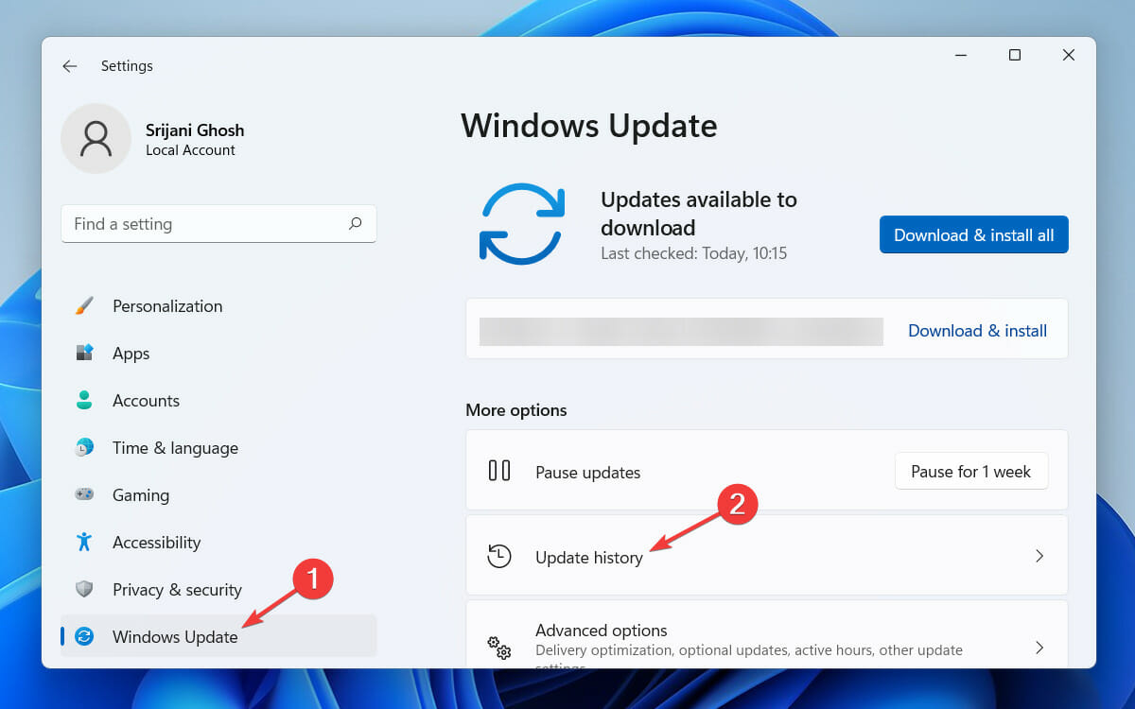Click the Local Account label
The width and height of the screenshot is (1135, 709).
[x=190, y=150]
